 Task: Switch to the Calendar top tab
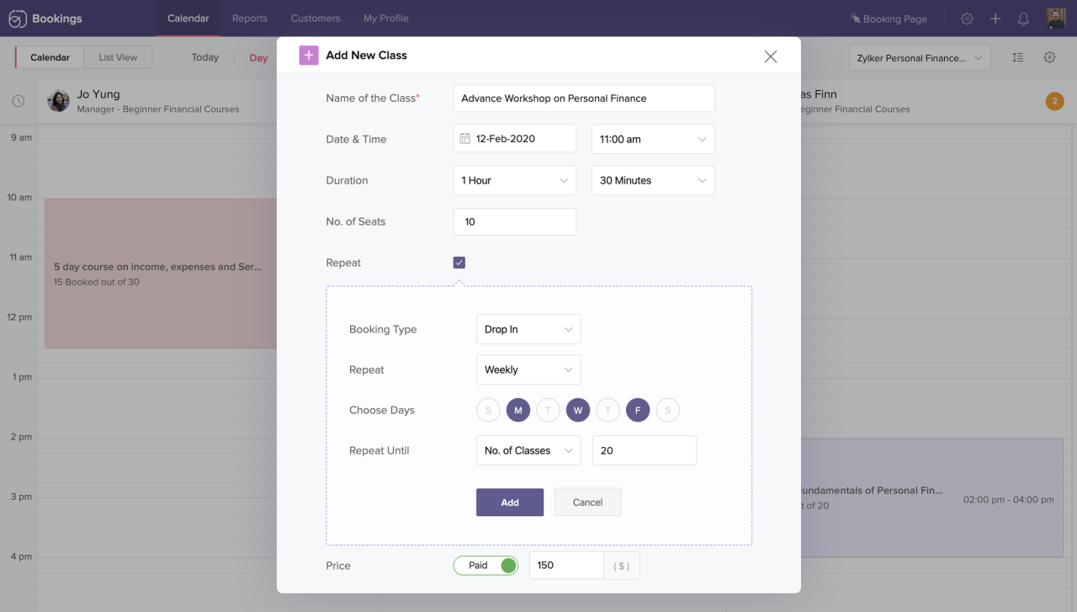click(188, 19)
